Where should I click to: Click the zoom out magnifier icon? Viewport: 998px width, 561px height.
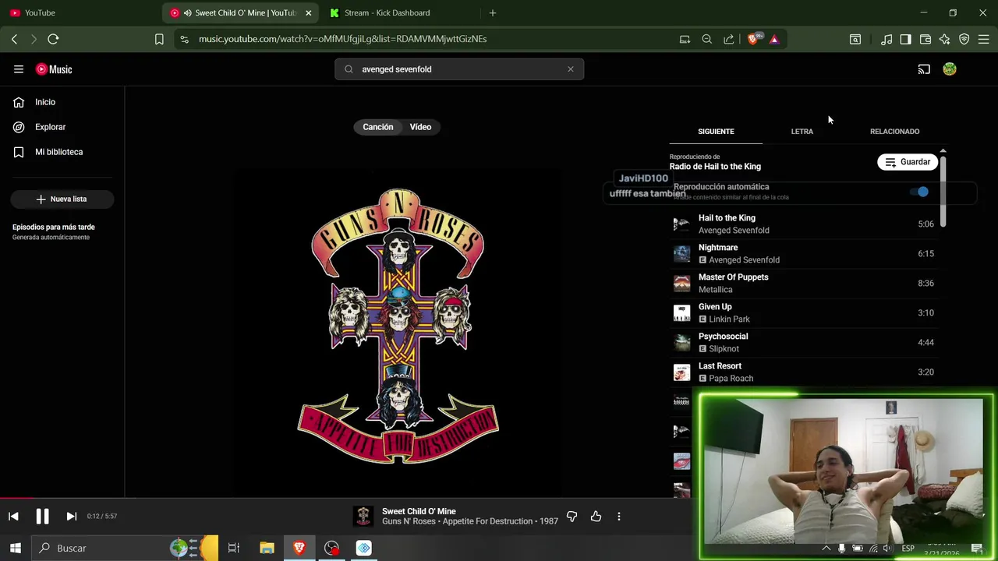click(x=707, y=39)
